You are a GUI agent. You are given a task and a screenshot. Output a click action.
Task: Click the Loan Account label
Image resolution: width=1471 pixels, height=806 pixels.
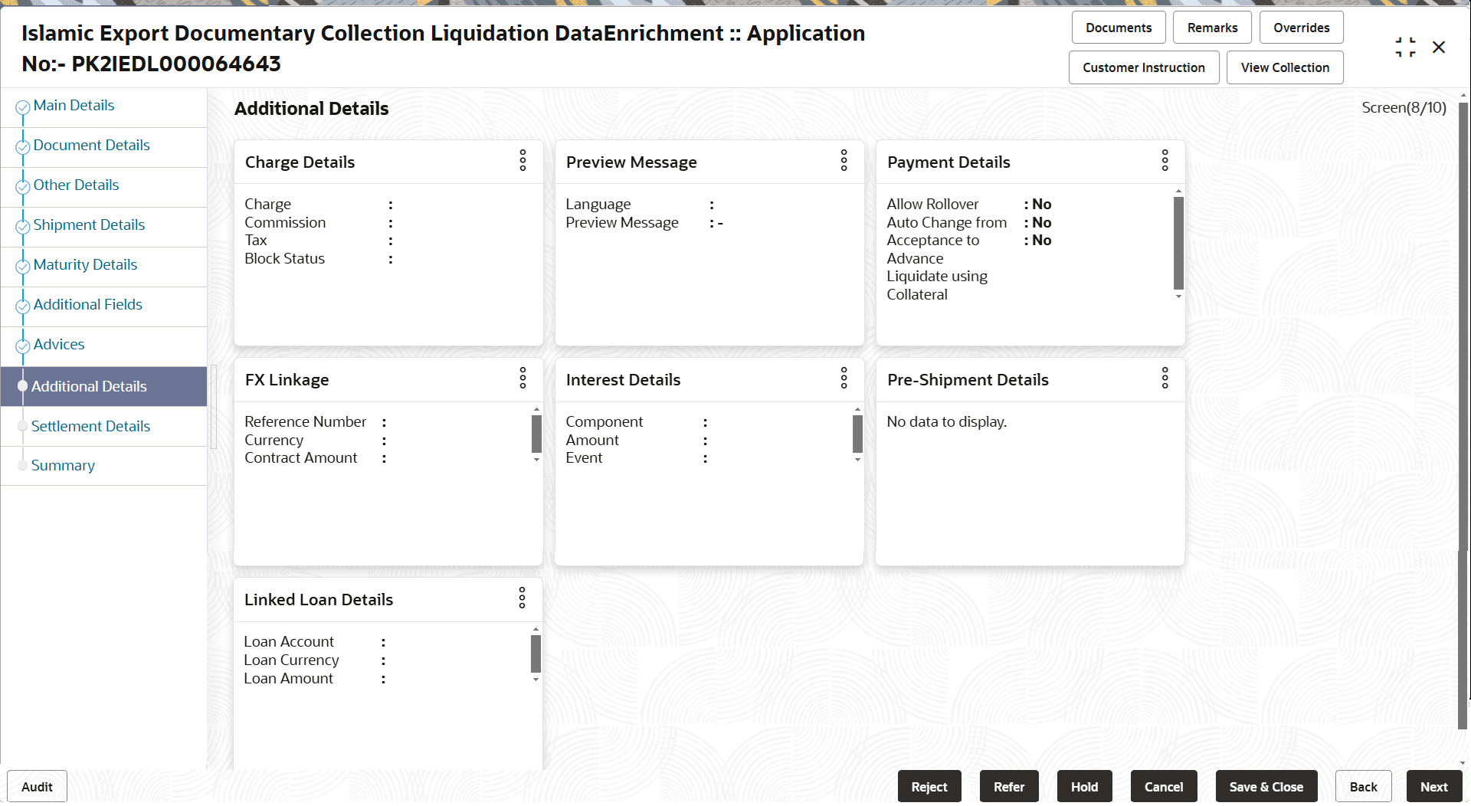coord(289,642)
